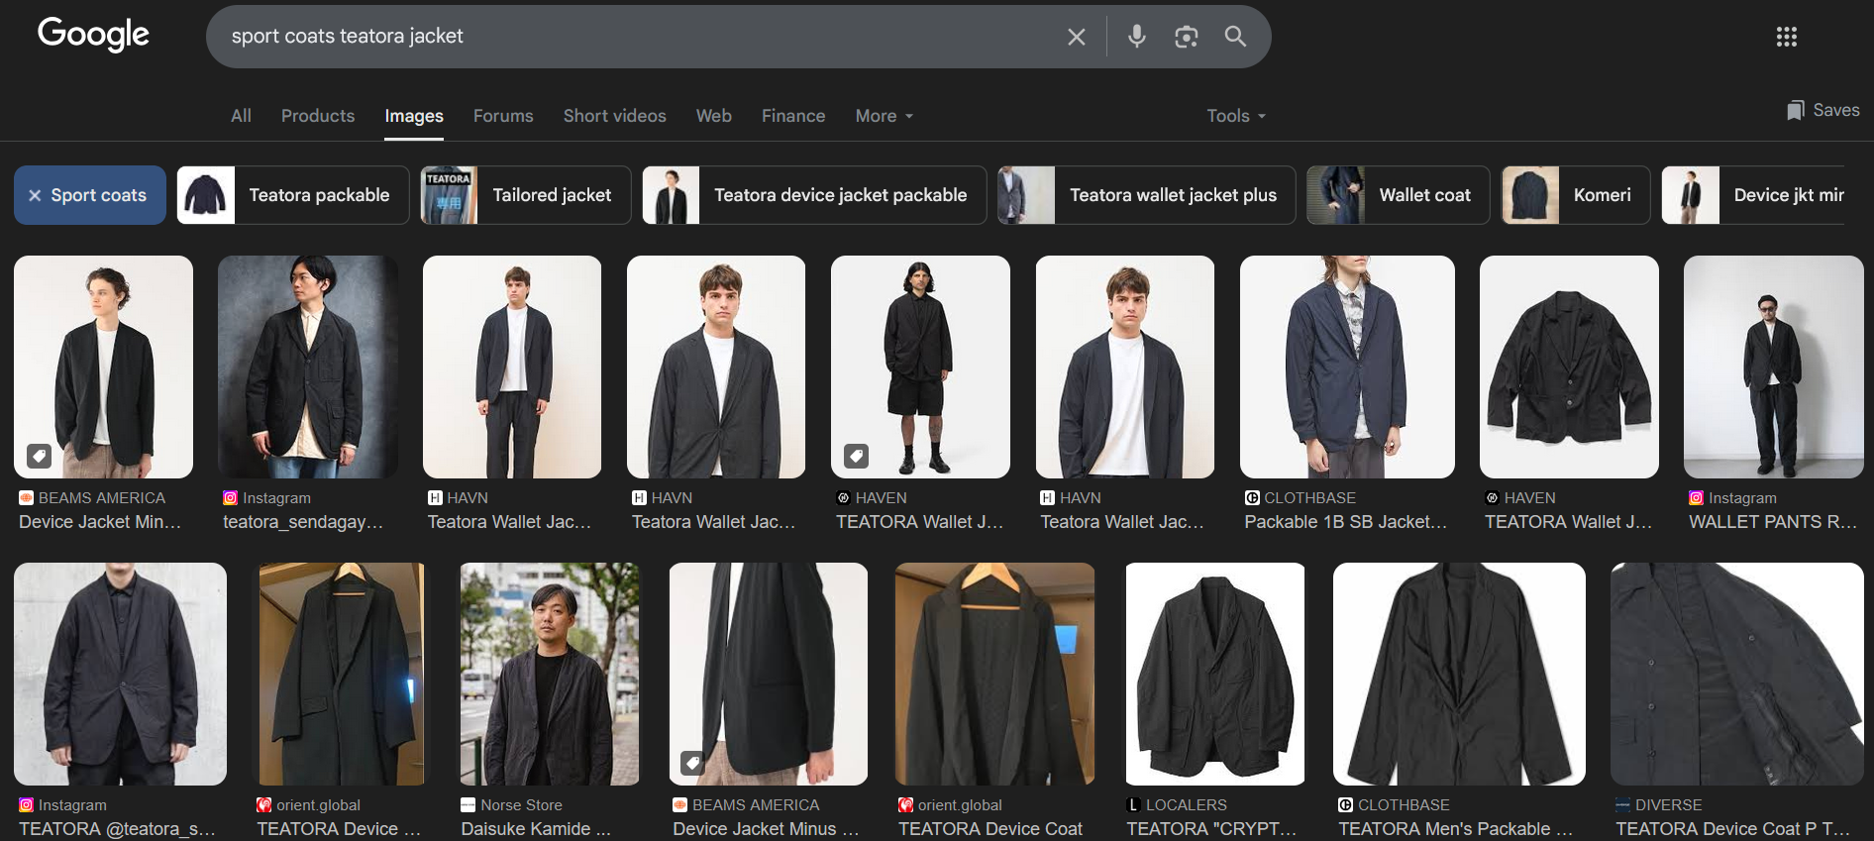This screenshot has height=841, width=1874.
Task: Expand the More menu
Action: (885, 116)
